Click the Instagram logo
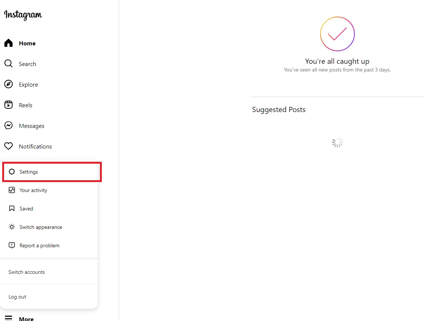This screenshot has width=440, height=321. click(x=23, y=15)
